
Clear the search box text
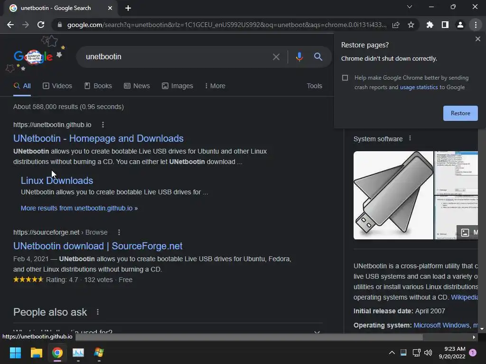point(276,57)
